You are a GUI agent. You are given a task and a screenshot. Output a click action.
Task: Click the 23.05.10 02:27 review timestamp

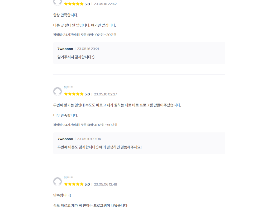105,94
